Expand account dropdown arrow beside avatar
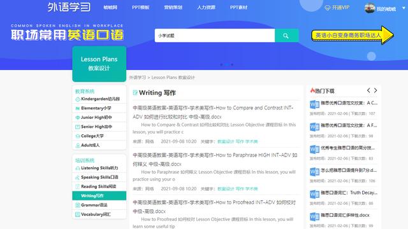This screenshot has width=408, height=229. (x=404, y=8)
